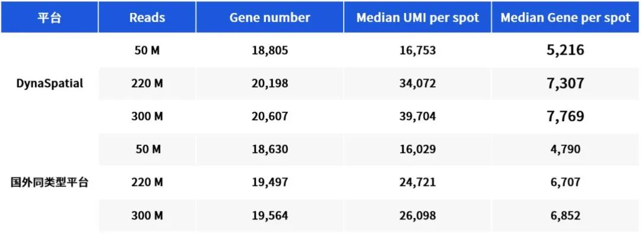Click the 平台 column header

(49, 18)
